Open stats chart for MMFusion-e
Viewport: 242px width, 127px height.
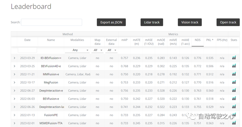(x=234, y=74)
